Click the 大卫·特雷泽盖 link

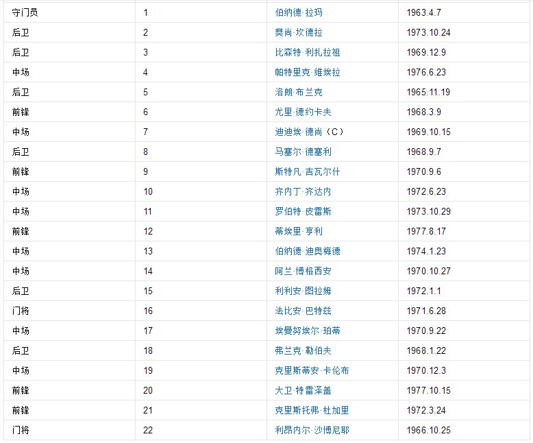tap(303, 390)
